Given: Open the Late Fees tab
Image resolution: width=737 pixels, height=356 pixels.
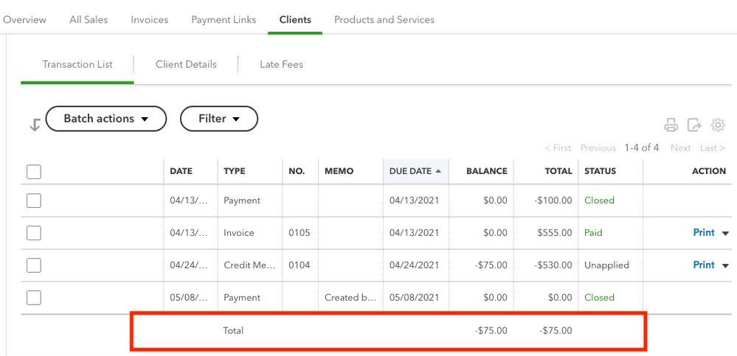Looking at the screenshot, I should tap(281, 65).
